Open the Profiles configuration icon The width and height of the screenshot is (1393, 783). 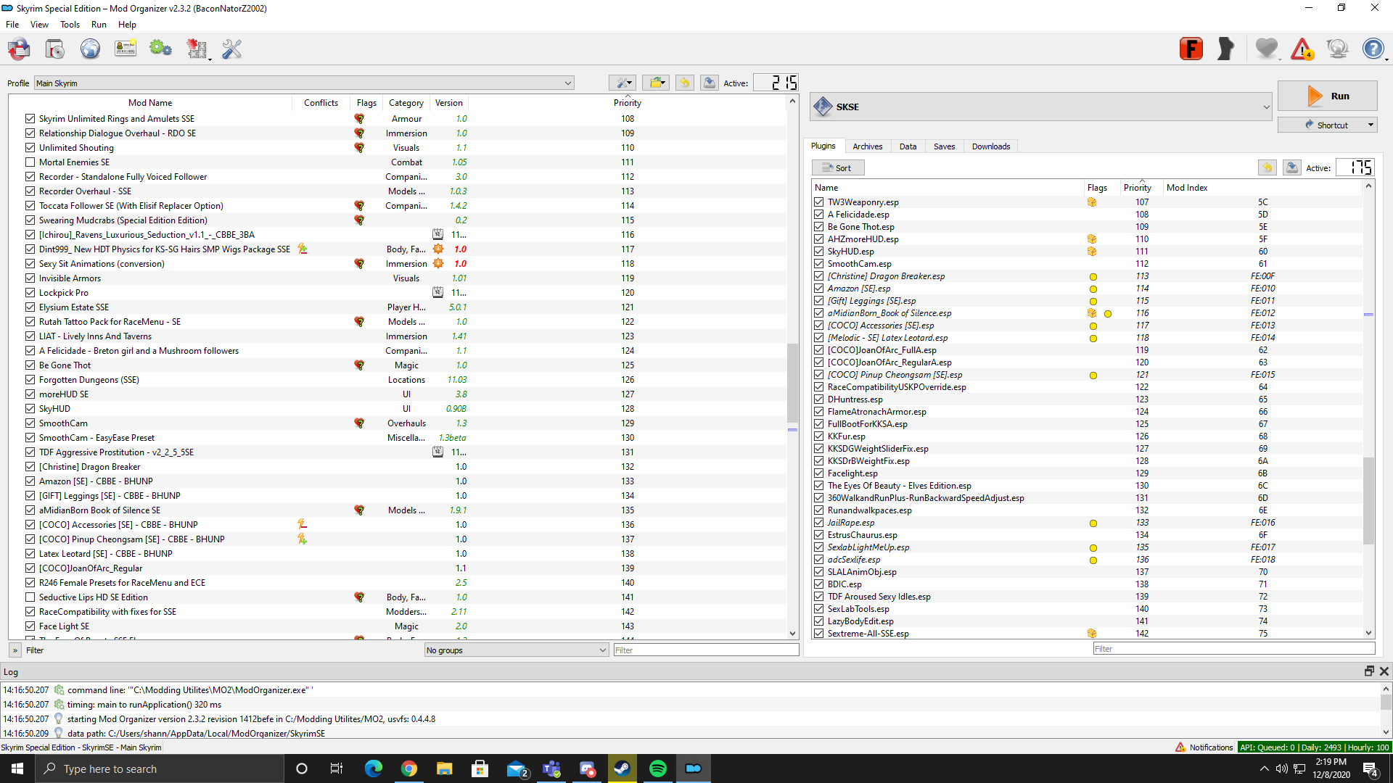click(x=126, y=49)
